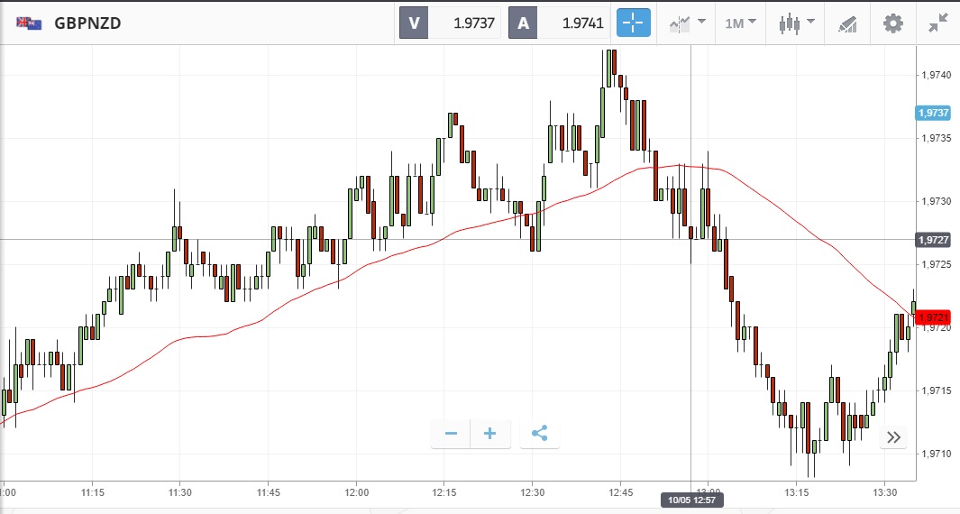Image resolution: width=960 pixels, height=514 pixels.
Task: Open the indicators and studies dropdown
Action: coord(688,23)
